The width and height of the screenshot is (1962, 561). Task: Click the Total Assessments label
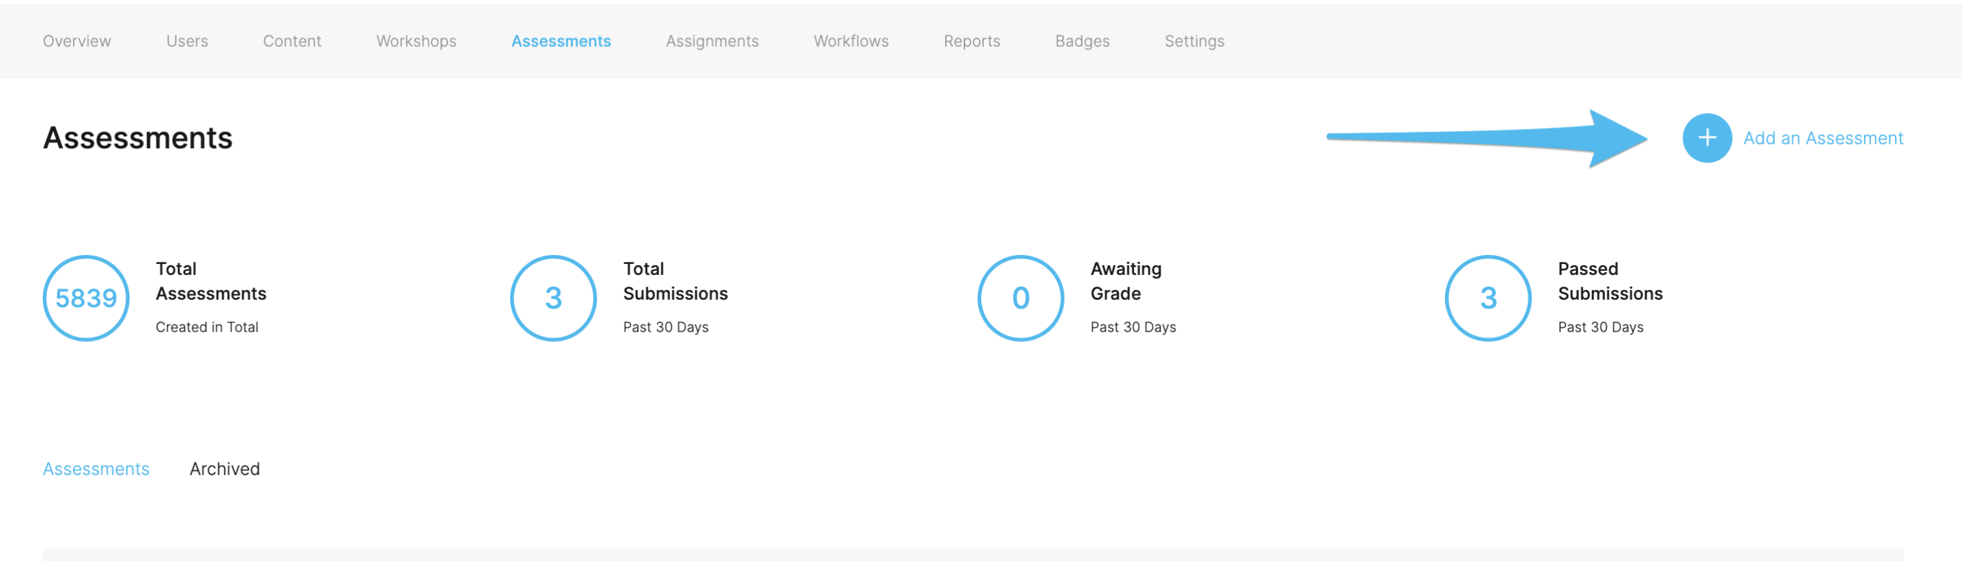[x=211, y=281]
